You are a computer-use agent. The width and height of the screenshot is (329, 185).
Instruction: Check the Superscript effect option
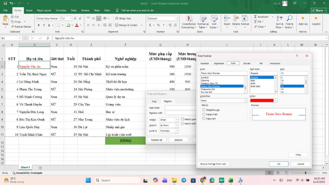pos(204,114)
